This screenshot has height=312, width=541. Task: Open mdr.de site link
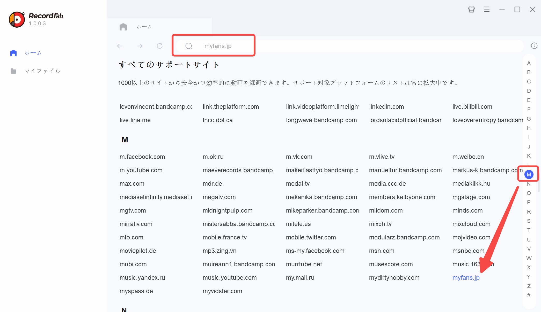pyautogui.click(x=212, y=184)
